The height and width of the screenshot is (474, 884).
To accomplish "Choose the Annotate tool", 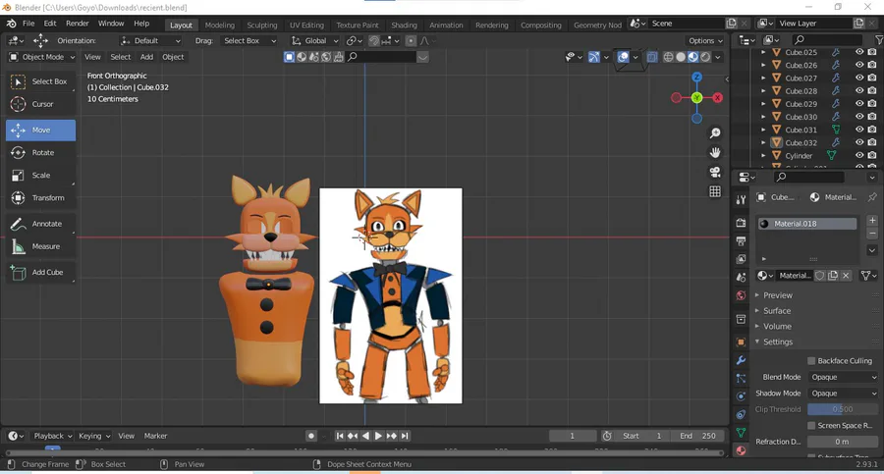I will tap(40, 224).
